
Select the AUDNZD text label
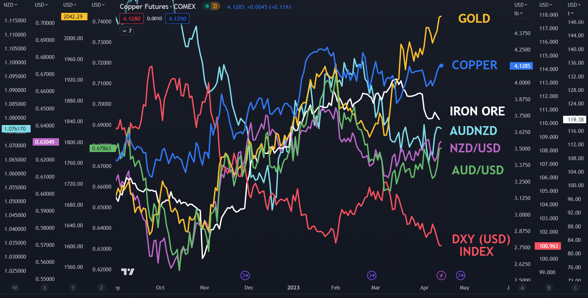point(474,131)
